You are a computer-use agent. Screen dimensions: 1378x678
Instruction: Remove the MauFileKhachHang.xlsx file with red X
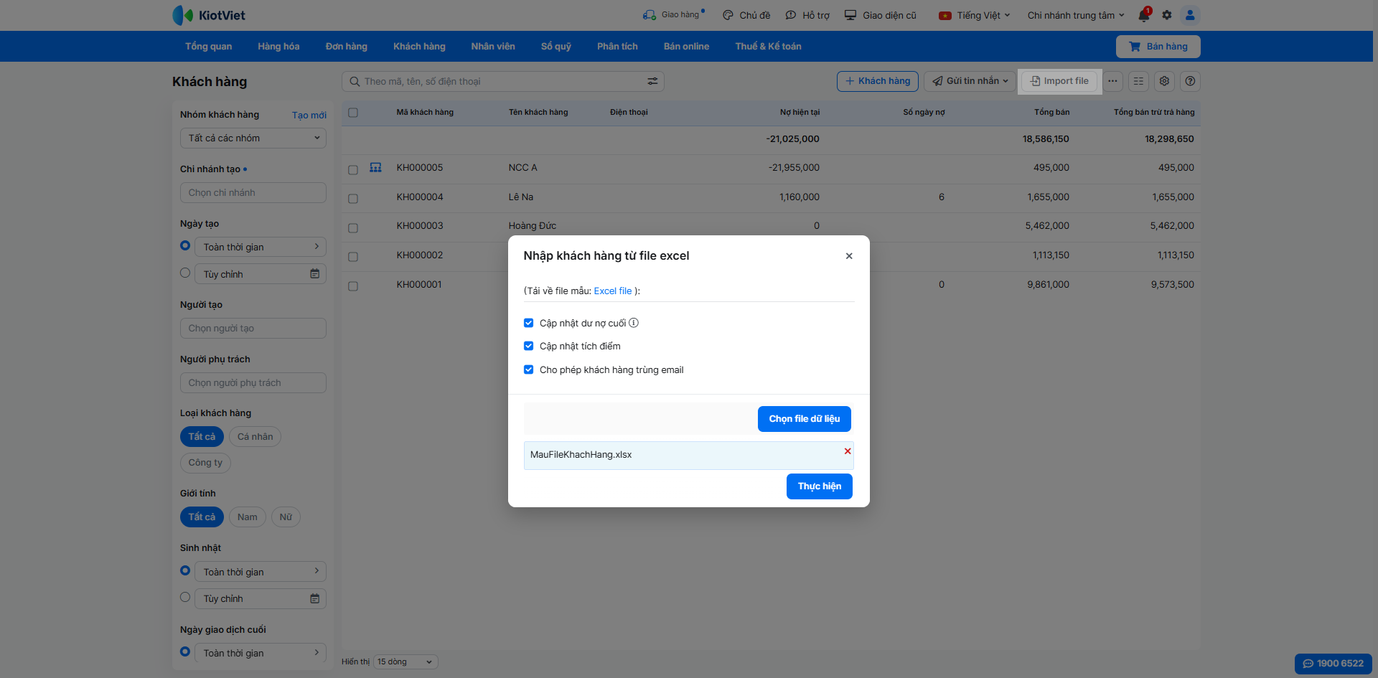click(848, 451)
